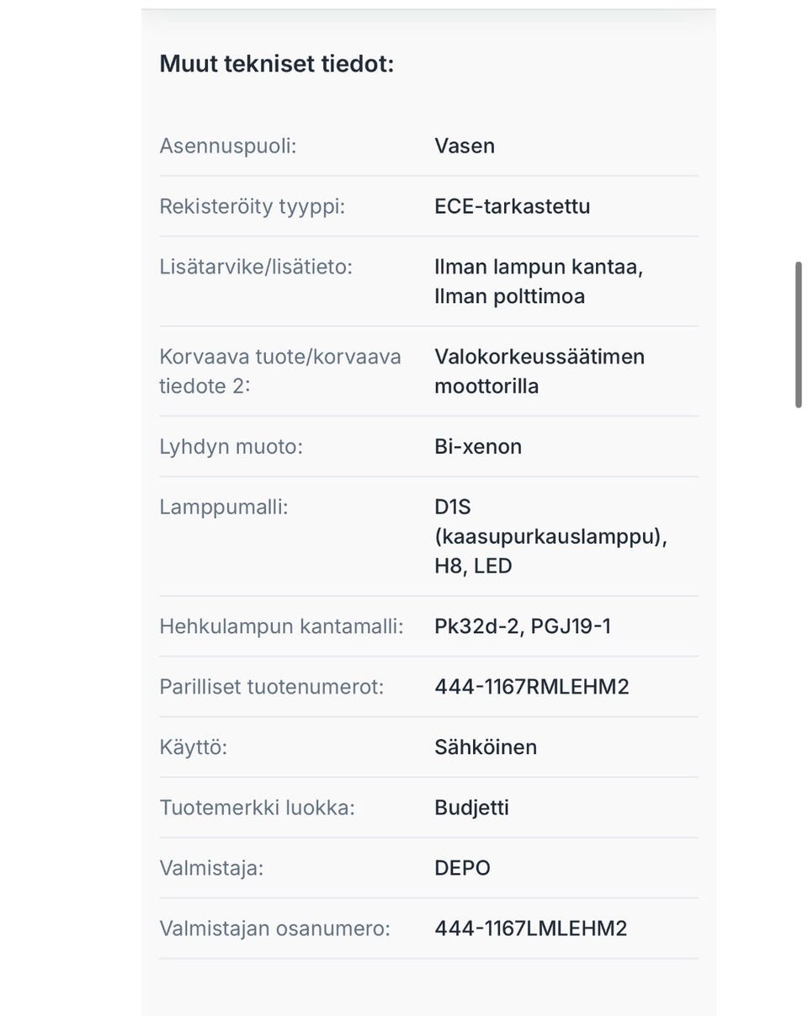Click the 'Ilman lampun kantaa' value text
Image resolution: width=808 pixels, height=1016 pixels.
click(539, 267)
